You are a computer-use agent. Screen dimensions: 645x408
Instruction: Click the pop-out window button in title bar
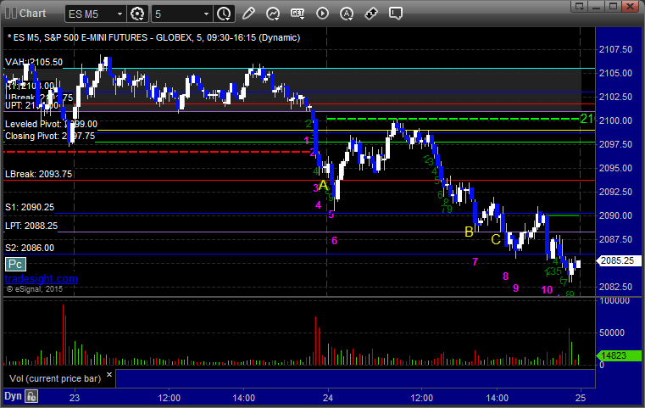[580, 6]
